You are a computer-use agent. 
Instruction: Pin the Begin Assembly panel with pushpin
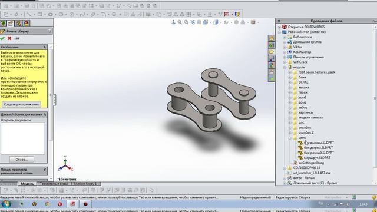tap(17, 38)
